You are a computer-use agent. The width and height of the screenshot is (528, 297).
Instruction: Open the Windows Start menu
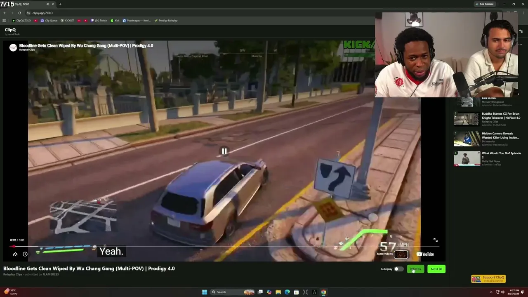[205, 292]
